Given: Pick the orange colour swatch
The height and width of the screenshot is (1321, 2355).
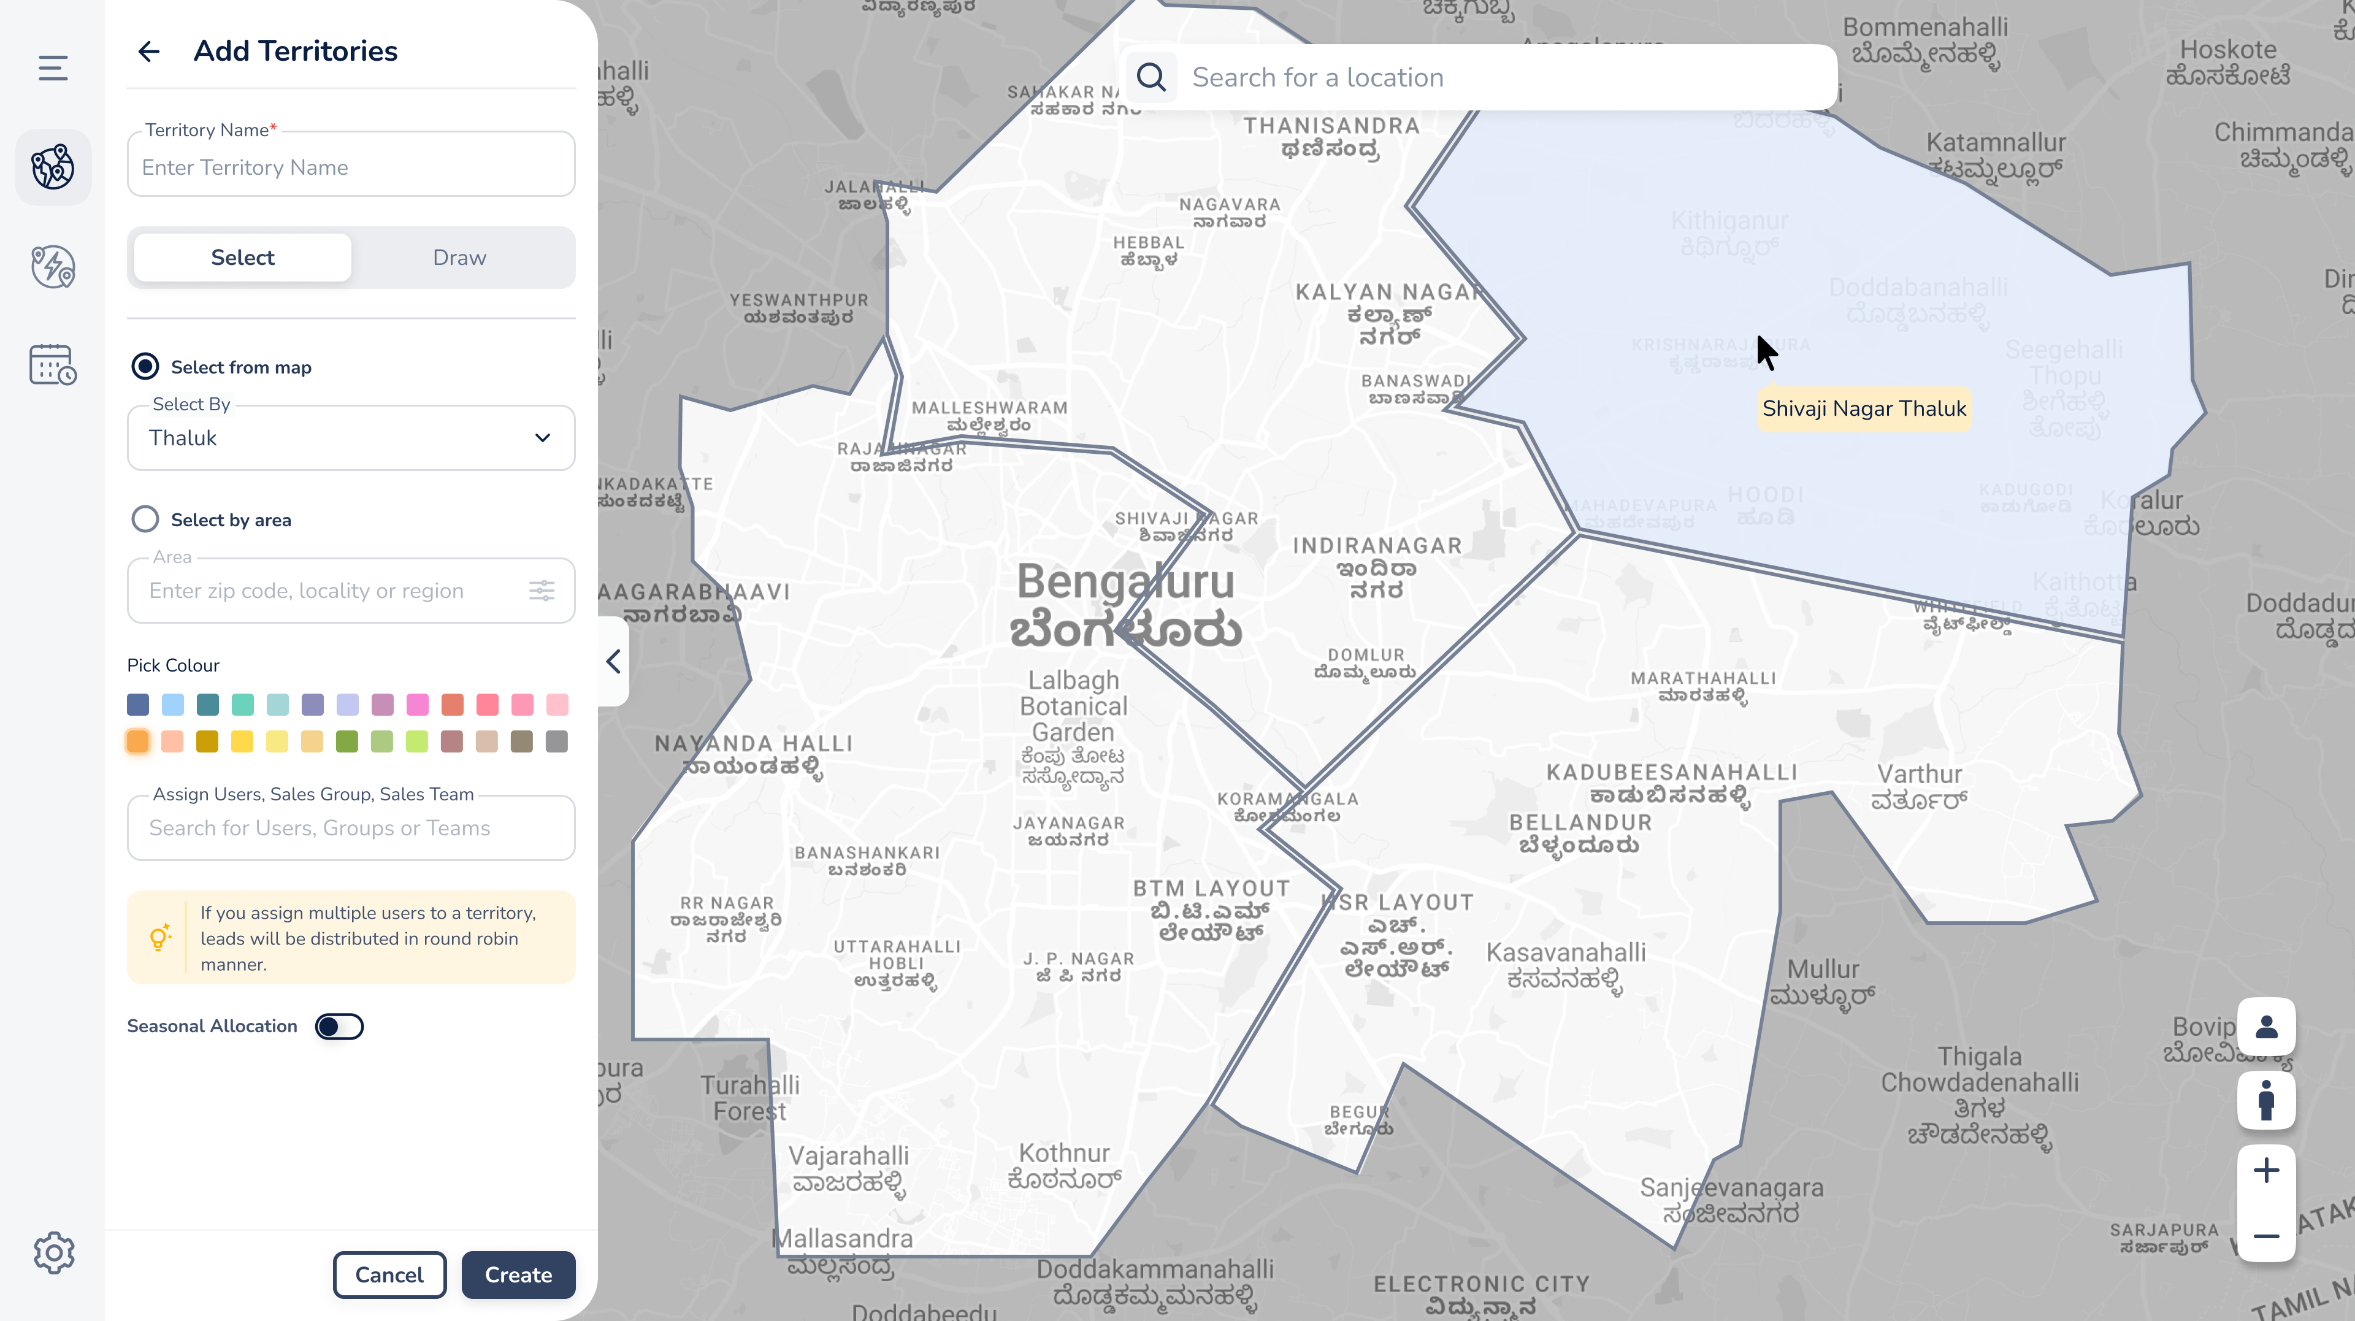Looking at the screenshot, I should click(138, 741).
